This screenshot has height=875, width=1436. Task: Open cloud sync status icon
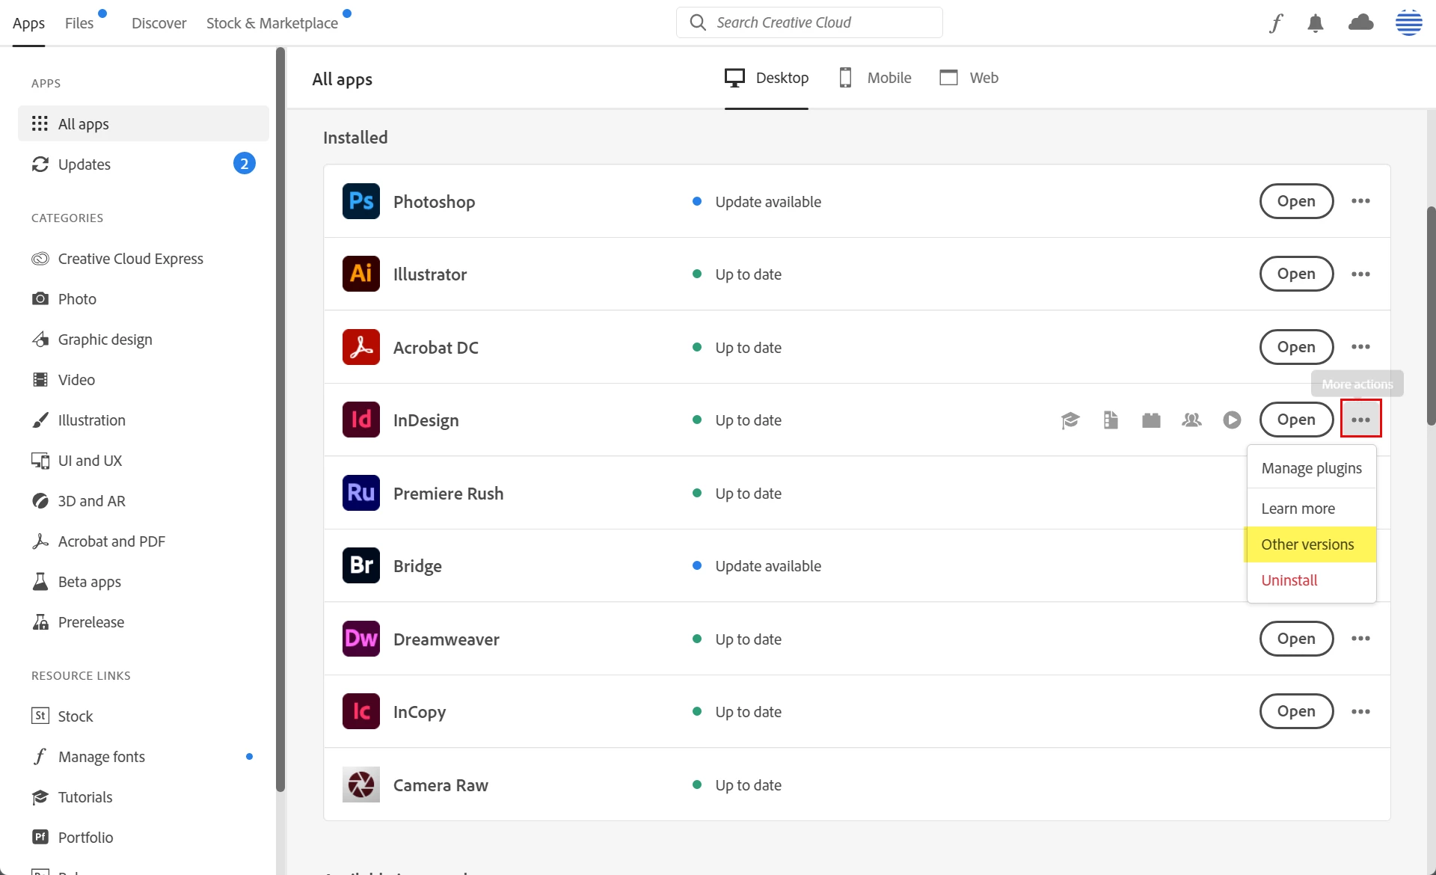pyautogui.click(x=1360, y=23)
